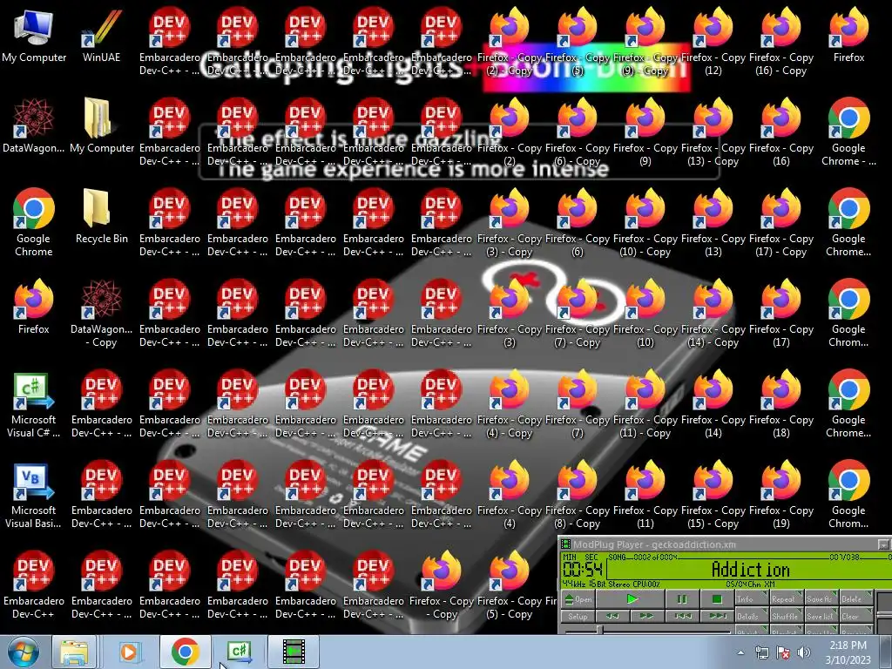Select the Microsoft Visual Basic shortcut
Image resolution: width=892 pixels, height=669 pixels.
click(34, 495)
